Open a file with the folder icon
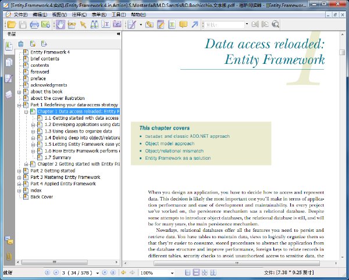349x280 pixels. 12,24
